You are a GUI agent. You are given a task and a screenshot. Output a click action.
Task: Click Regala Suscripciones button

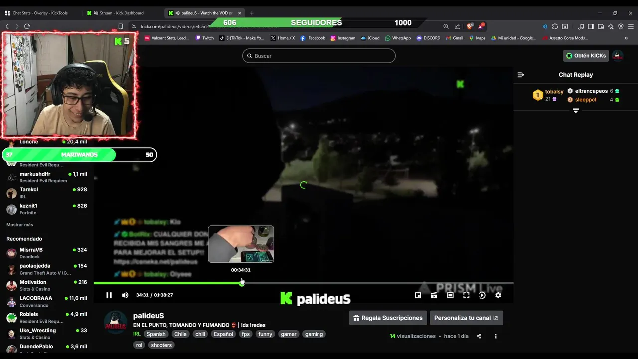tap(388, 318)
